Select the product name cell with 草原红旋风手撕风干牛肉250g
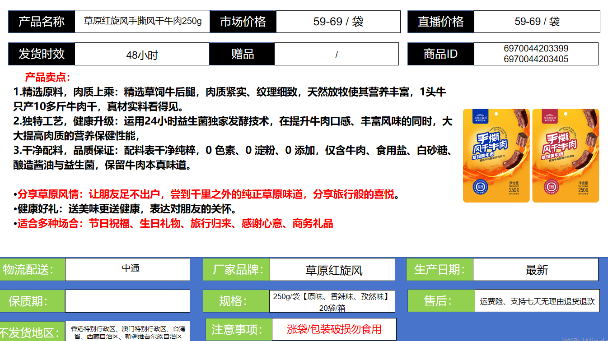This screenshot has width=608, height=341. click(142, 21)
